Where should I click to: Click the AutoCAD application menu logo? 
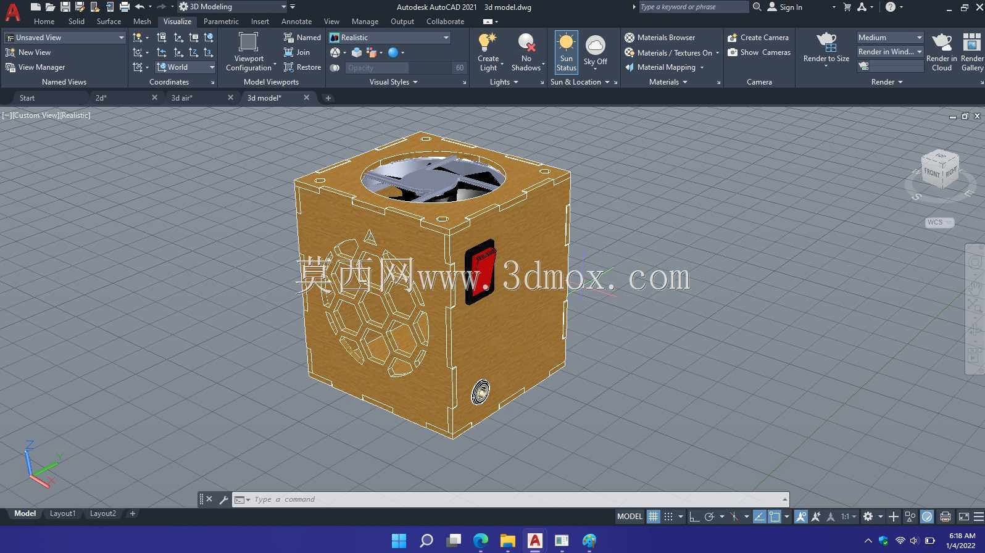(x=12, y=11)
